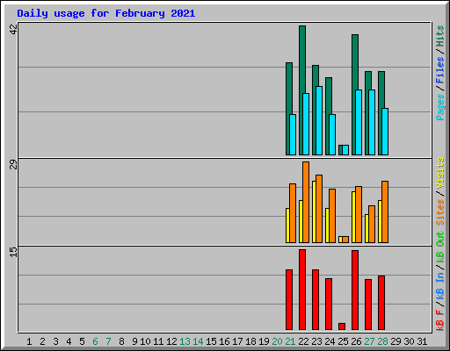The image size is (450, 351).
Task: Click day 22 on the date axis
Action: [x=303, y=341]
